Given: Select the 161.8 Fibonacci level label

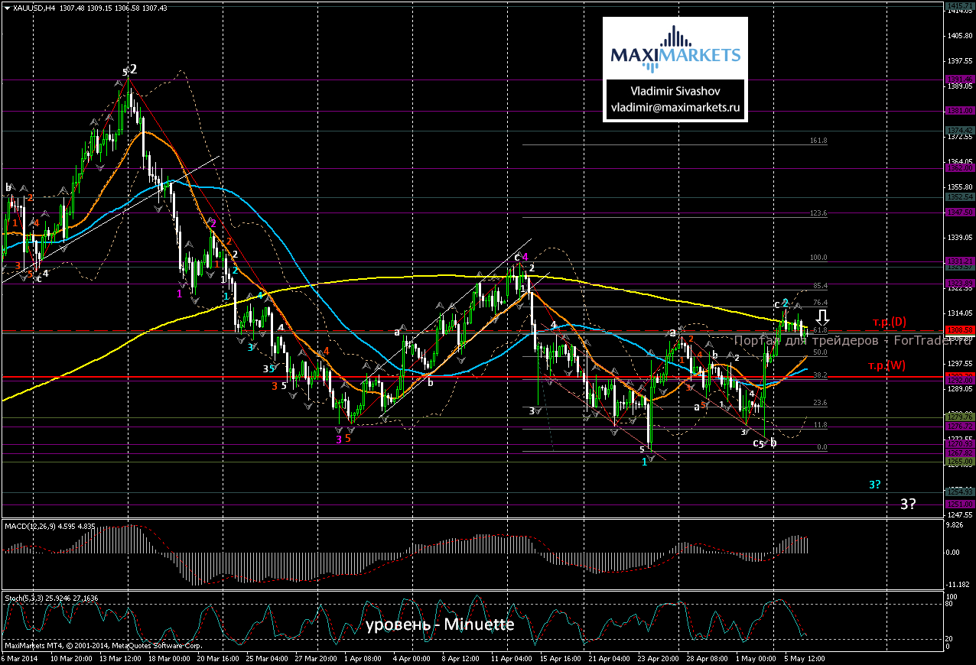Looking at the screenshot, I should pos(818,141).
